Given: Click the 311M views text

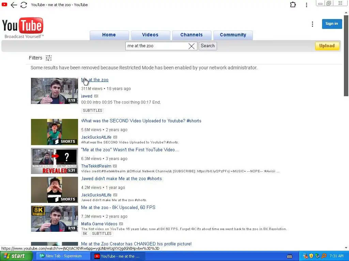Looking at the screenshot, I should coord(92,89).
